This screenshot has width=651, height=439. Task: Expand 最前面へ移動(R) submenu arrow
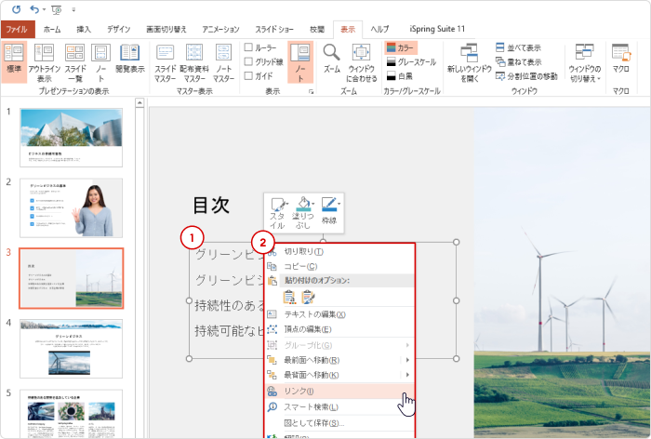407,360
